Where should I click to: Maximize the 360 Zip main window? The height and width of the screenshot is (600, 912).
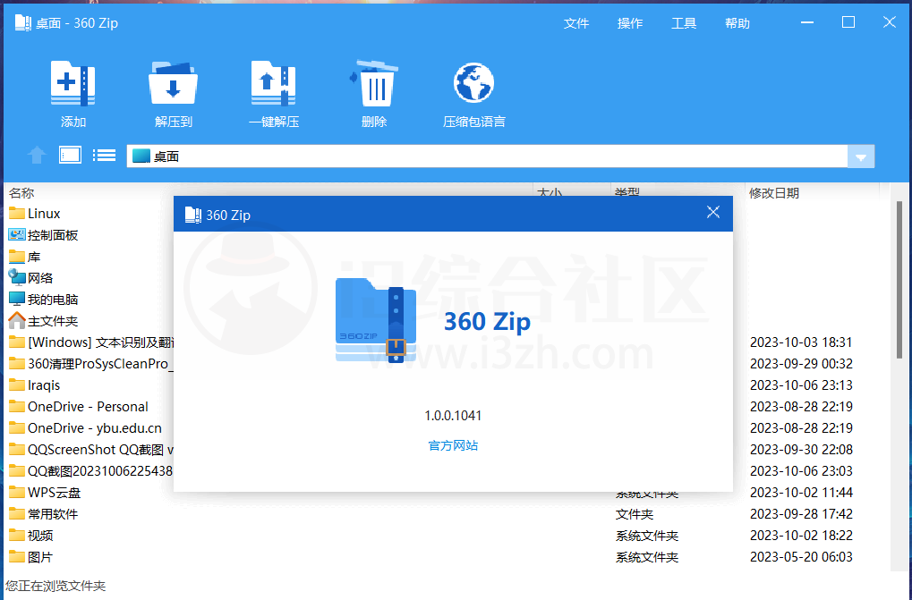(x=848, y=22)
